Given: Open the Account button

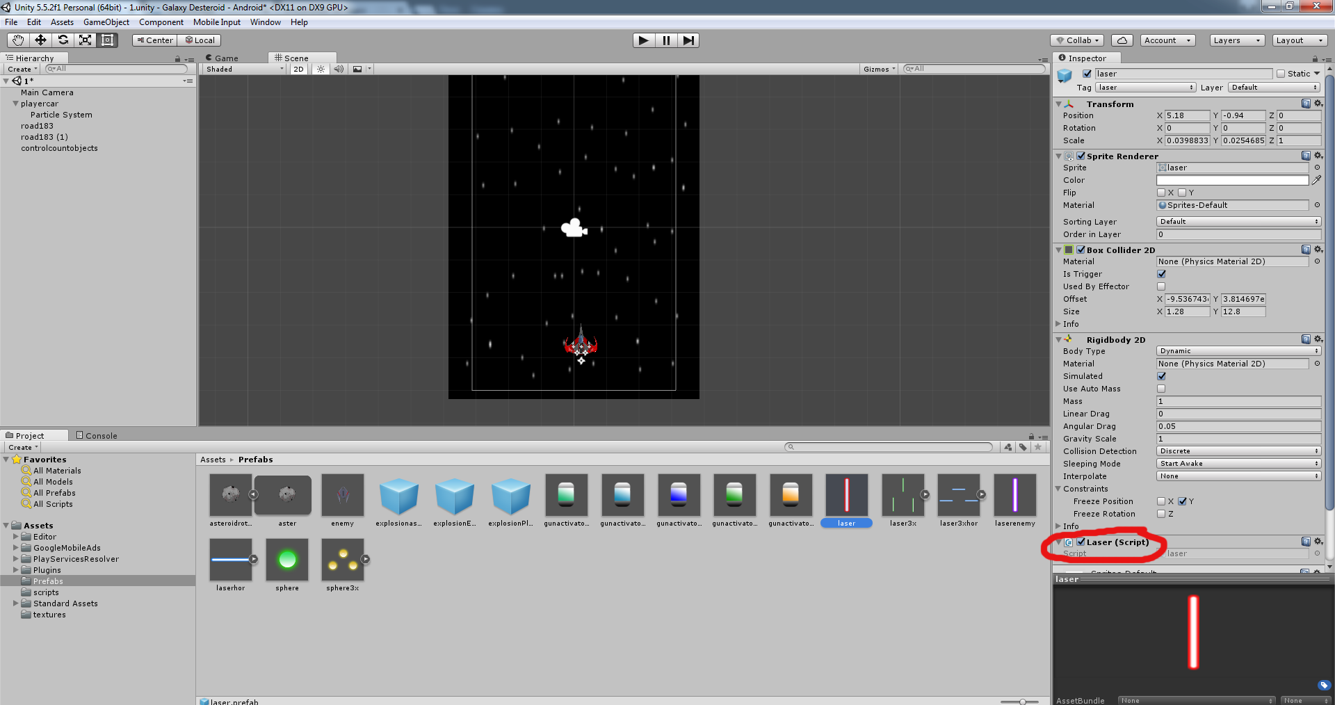Looking at the screenshot, I should 1167,40.
